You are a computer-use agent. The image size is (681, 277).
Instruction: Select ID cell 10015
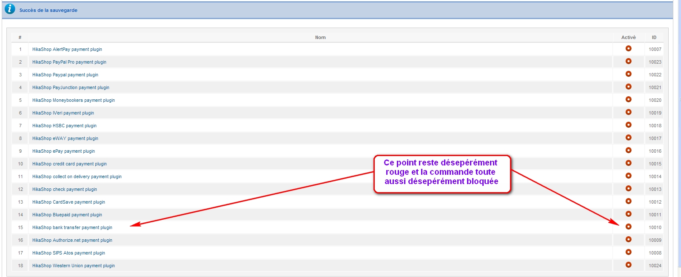[655, 164]
